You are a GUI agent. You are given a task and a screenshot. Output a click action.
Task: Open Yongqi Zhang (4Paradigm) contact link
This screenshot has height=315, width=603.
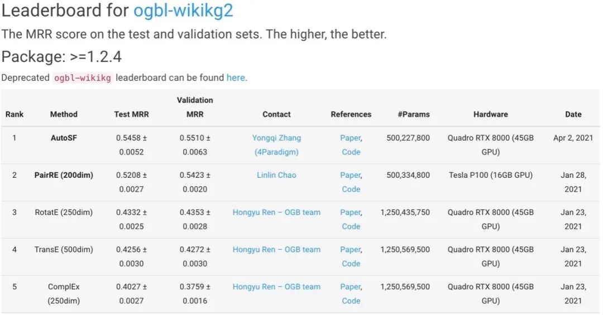(x=276, y=145)
